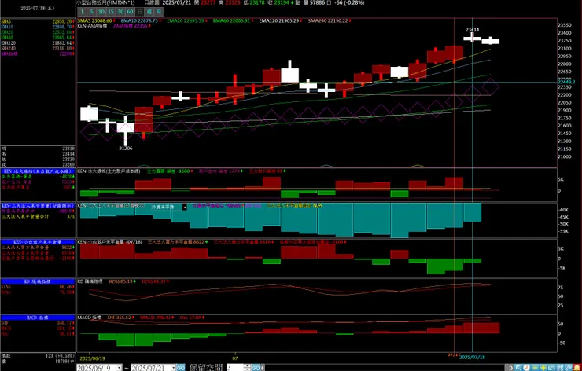Open the red alert bell icon
582x371 pixels.
click(x=576, y=368)
